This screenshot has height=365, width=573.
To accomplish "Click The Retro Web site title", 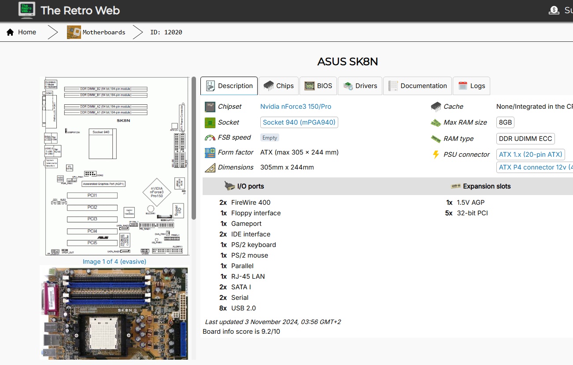I will (x=80, y=10).
